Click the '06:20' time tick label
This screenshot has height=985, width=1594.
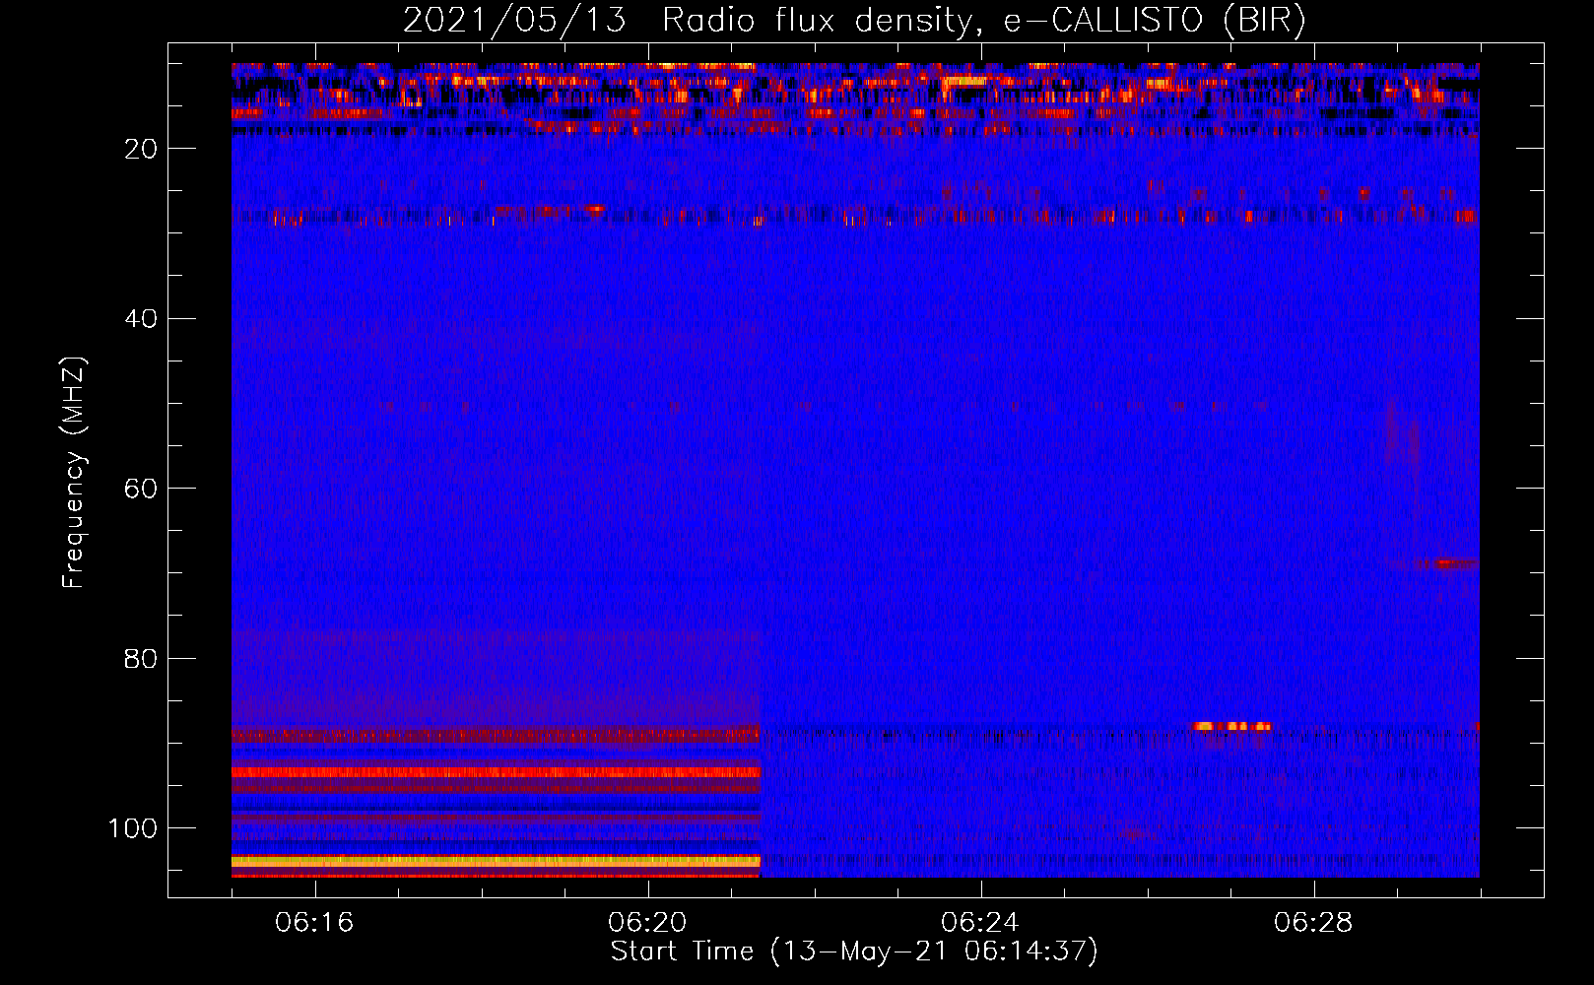[648, 923]
